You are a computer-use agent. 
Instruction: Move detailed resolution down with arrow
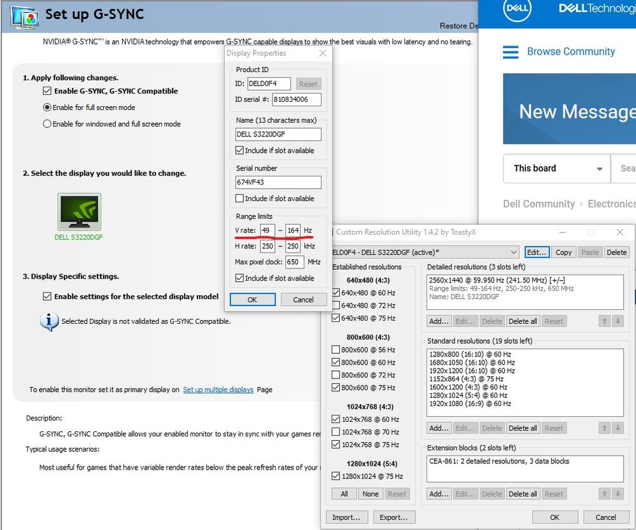[x=618, y=321]
